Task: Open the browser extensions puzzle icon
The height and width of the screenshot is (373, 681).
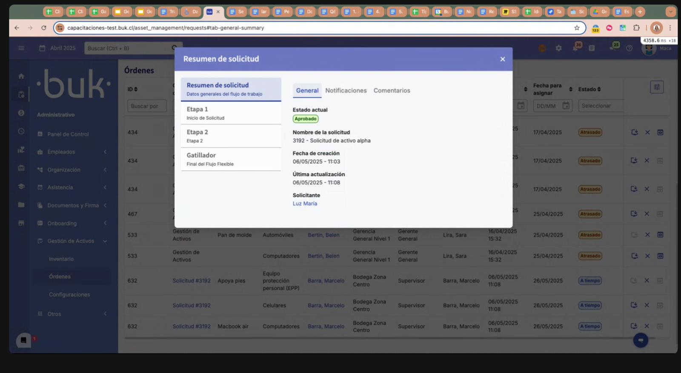Action: [636, 28]
